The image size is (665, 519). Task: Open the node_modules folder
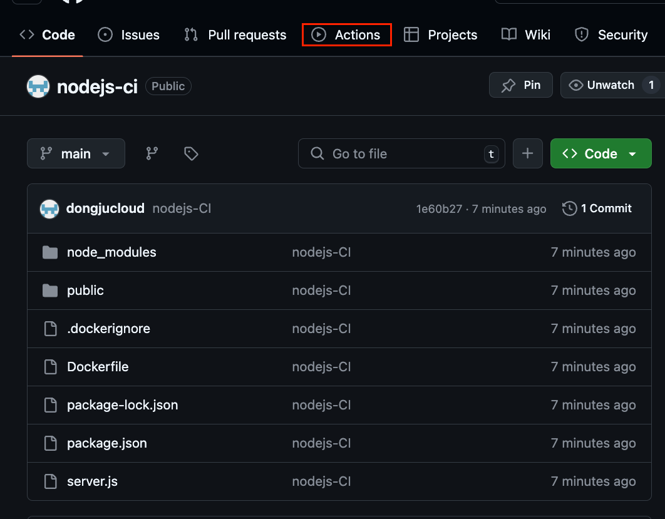111,252
